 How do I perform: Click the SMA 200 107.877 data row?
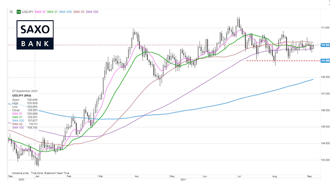click(x=25, y=121)
